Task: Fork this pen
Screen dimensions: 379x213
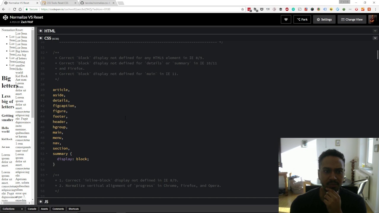Action: 302,20
